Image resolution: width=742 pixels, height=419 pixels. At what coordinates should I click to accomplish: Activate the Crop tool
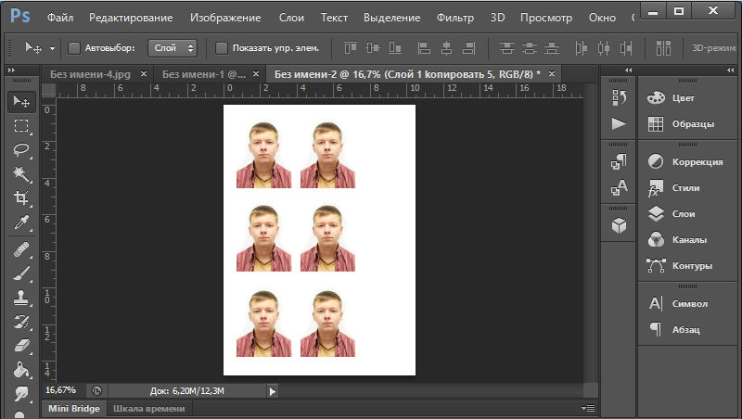pyautogui.click(x=20, y=197)
